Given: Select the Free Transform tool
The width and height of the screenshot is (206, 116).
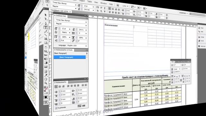Looking at the screenshot, I should point(46,59).
